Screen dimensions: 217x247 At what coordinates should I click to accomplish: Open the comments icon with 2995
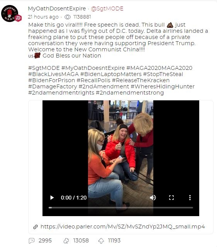point(32,240)
